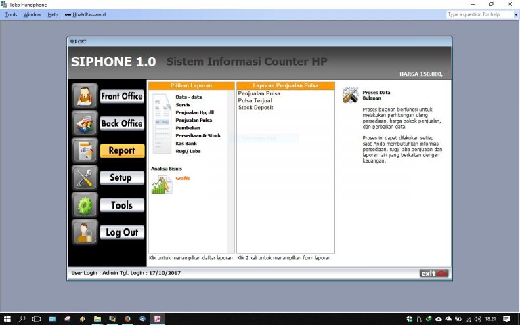The width and height of the screenshot is (520, 325).
Task: Click the Log Out user padlock icon
Action: coord(85,232)
